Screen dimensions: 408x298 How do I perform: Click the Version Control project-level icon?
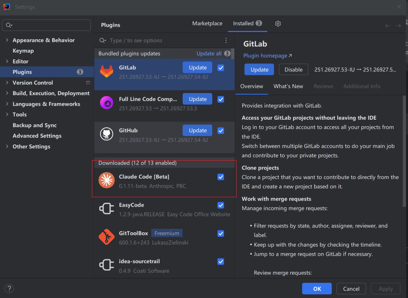[88, 82]
